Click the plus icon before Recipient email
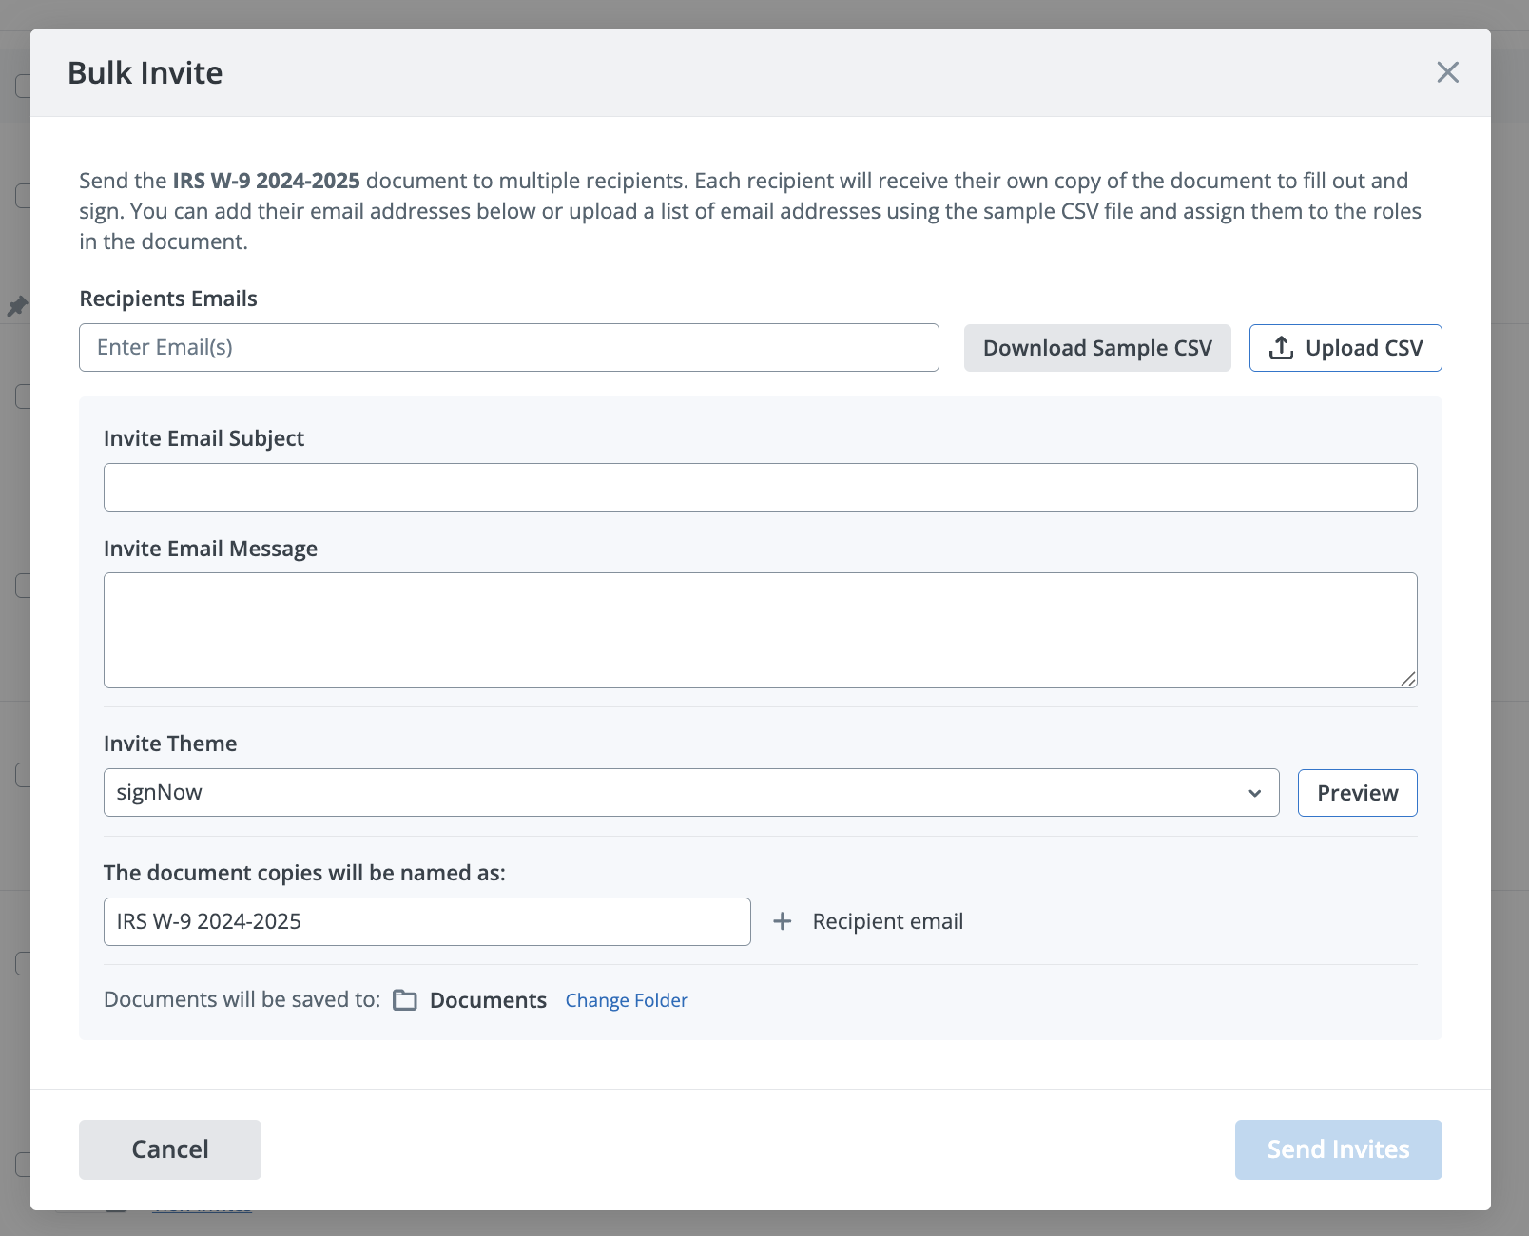Screen dimensions: 1529x1236 tap(782, 921)
